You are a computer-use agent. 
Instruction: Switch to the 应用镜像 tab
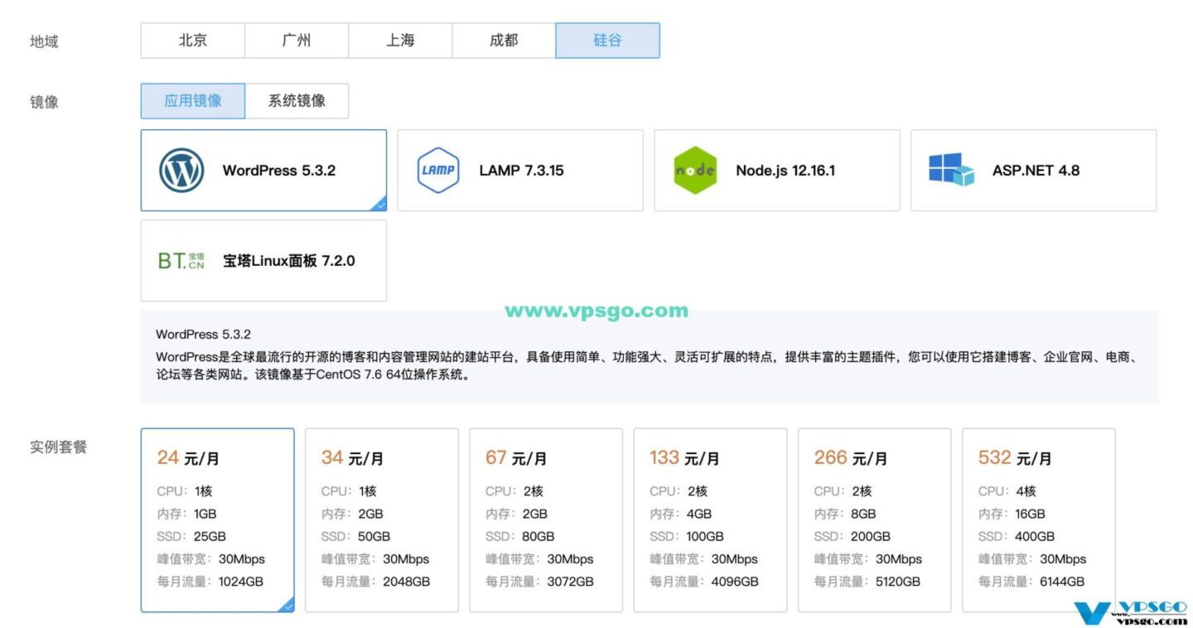(193, 101)
